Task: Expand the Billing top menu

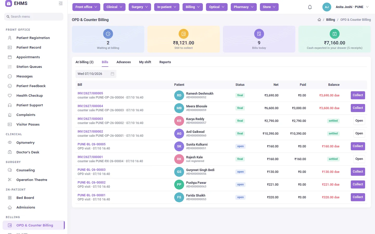Action: tap(193, 7)
